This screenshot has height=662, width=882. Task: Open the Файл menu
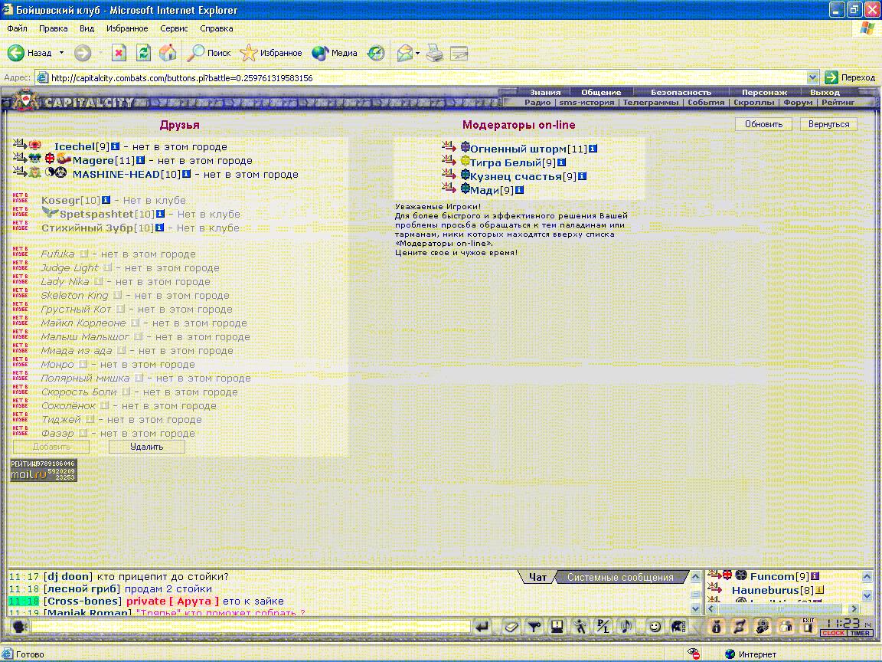click(17, 28)
